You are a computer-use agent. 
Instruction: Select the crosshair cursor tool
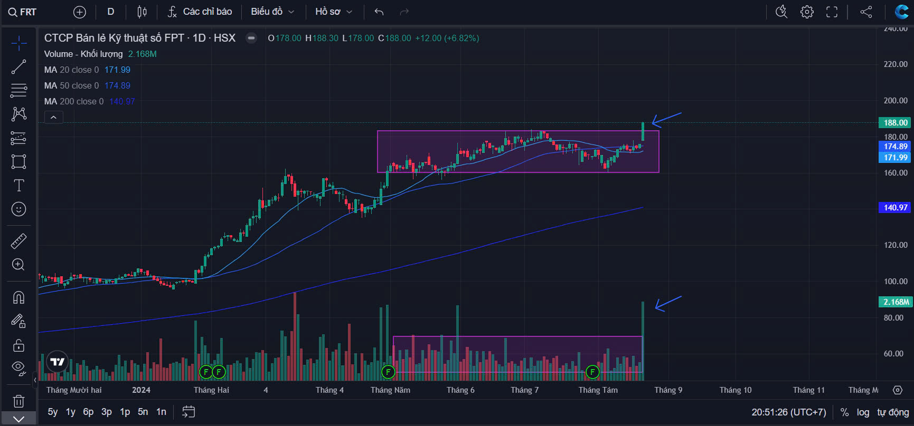click(x=18, y=43)
